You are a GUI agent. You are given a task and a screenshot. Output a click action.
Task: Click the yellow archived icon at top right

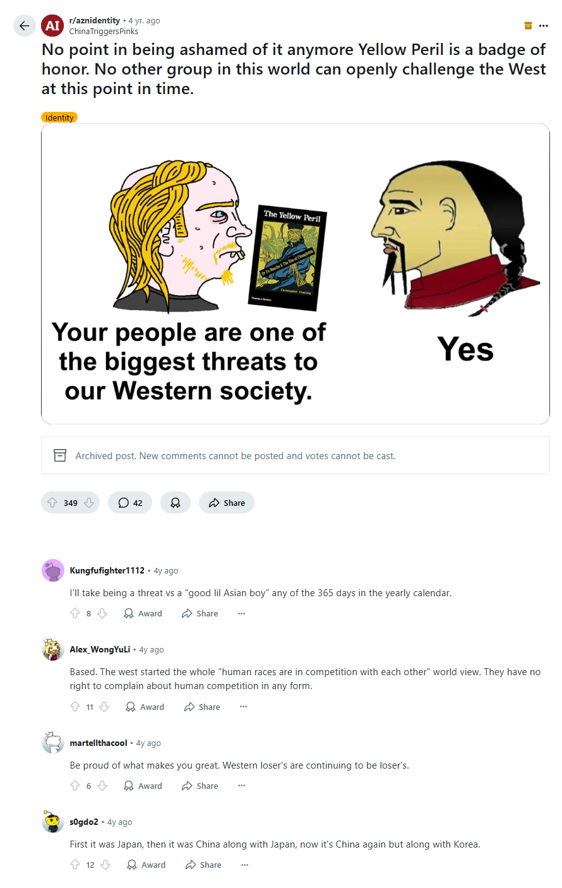click(528, 26)
